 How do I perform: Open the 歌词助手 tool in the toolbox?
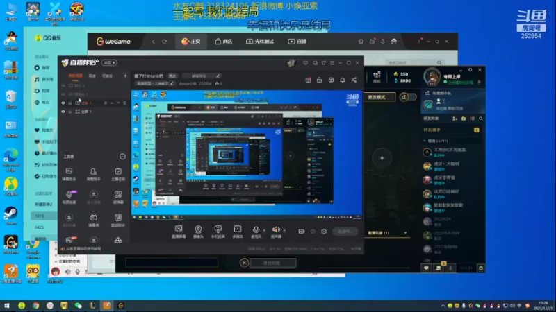[118, 220]
